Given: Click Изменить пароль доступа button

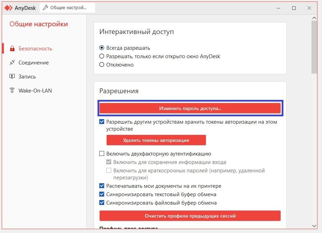Looking at the screenshot, I should coord(190,108).
